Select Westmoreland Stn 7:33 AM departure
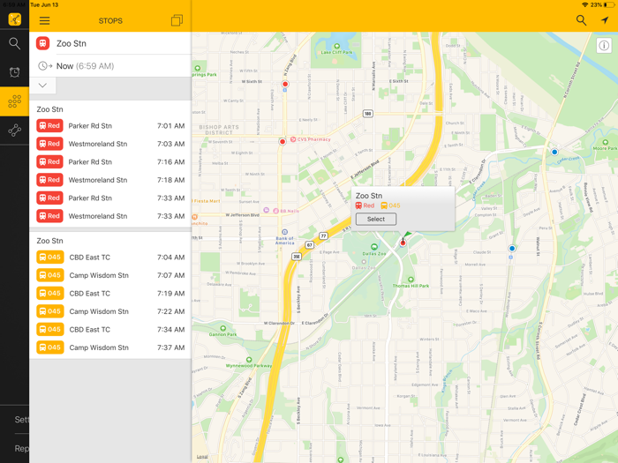618x463 pixels. coord(110,217)
